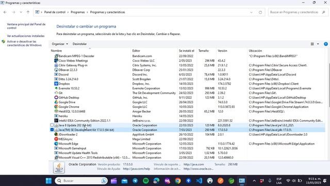Click the Google Chrome list icon

click(x=56, y=107)
